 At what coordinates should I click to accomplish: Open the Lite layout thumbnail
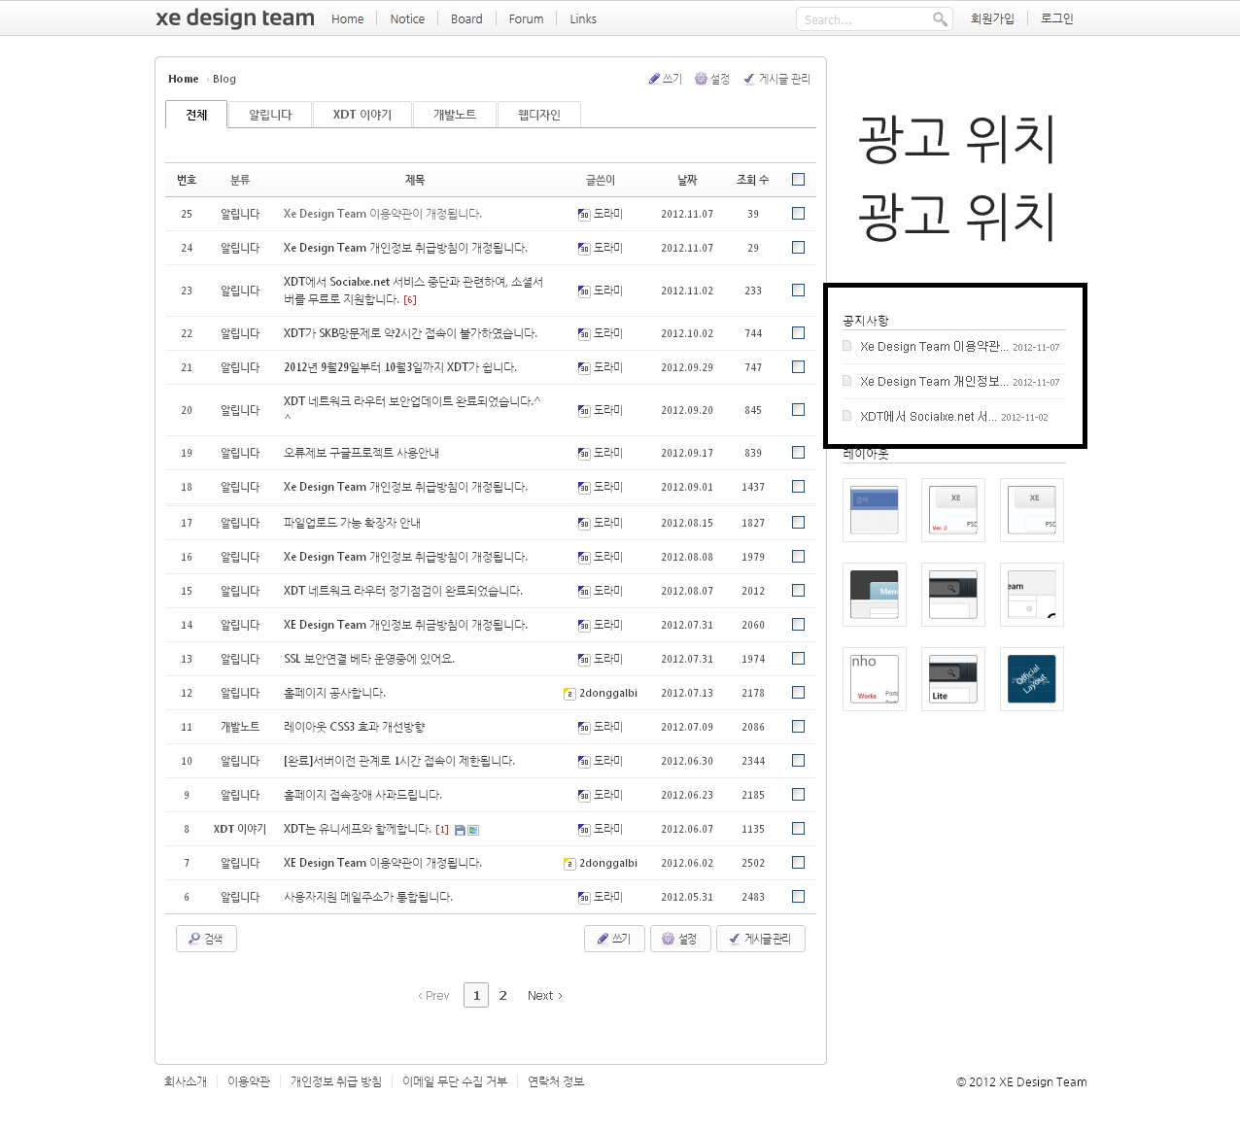click(952, 679)
